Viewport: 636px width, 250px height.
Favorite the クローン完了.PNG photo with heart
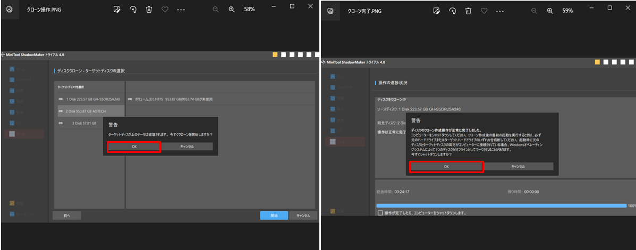(x=484, y=11)
